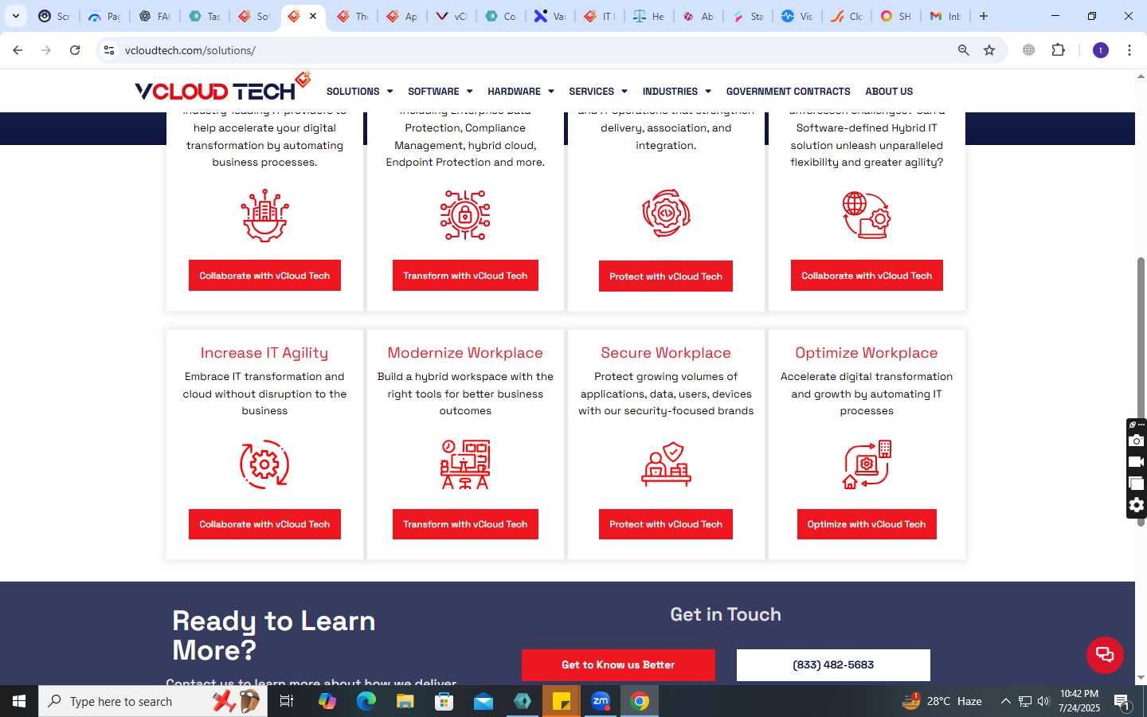Reload the page with the refresh icon
The width and height of the screenshot is (1147, 717).
[x=75, y=50]
